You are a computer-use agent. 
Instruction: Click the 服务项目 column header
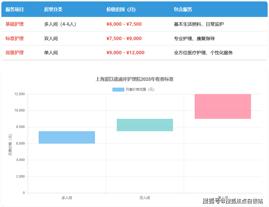point(15,9)
